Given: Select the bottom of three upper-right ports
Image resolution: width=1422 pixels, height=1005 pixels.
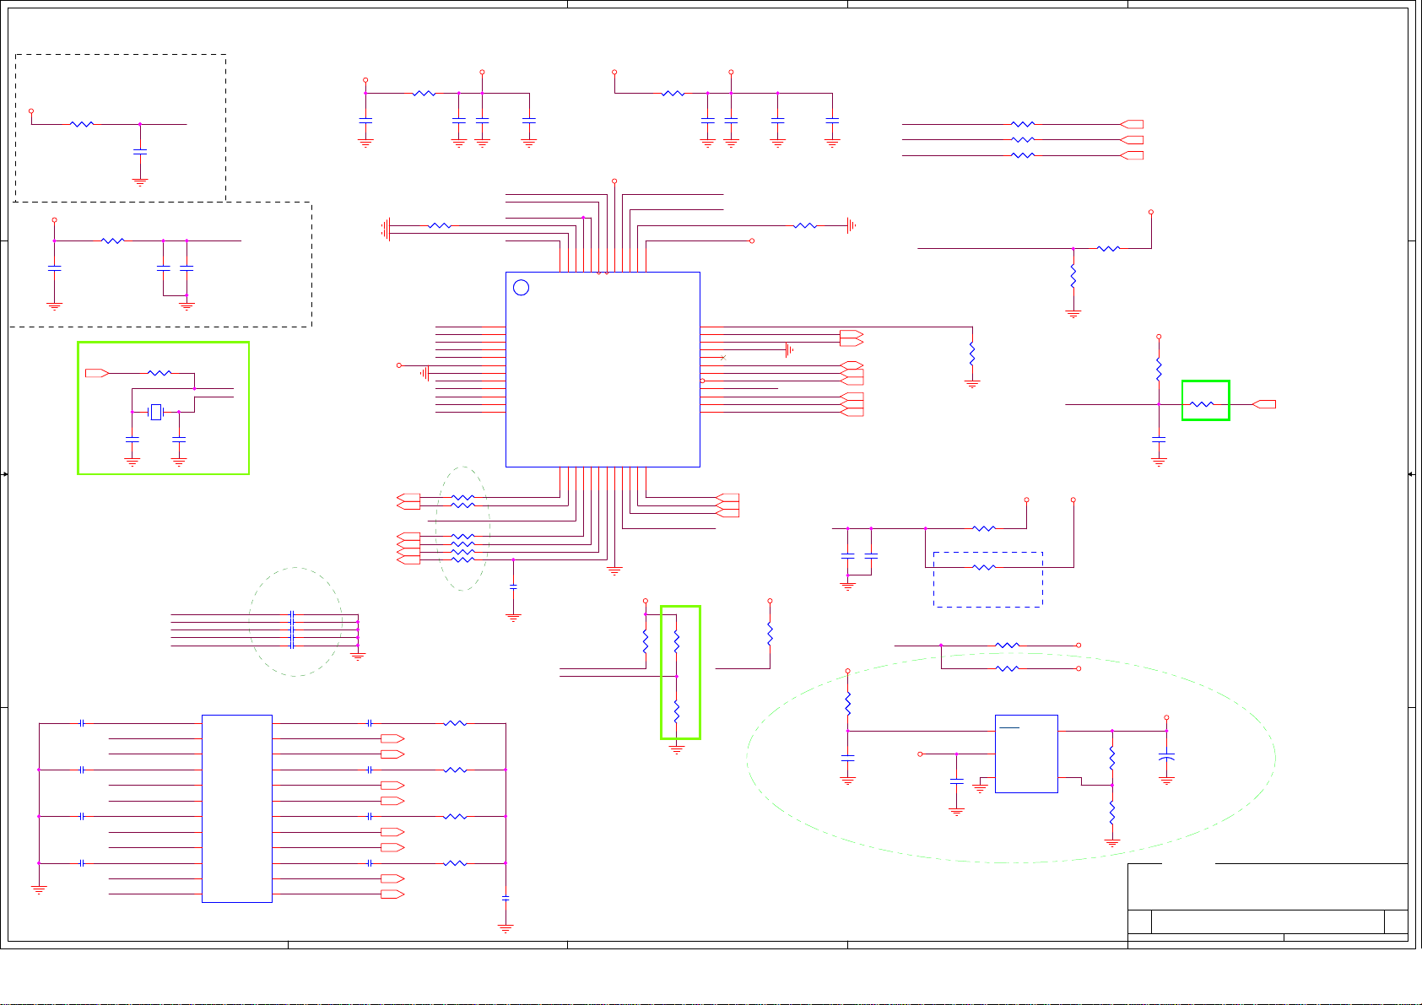Looking at the screenshot, I should point(1132,155).
